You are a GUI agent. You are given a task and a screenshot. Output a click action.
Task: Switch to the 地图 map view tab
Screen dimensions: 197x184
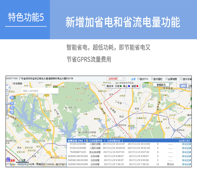point(183,86)
